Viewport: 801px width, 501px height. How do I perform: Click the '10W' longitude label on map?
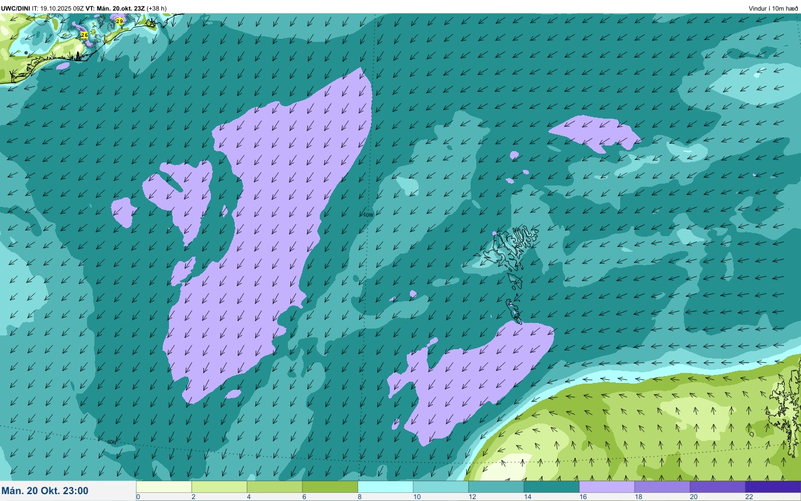pyautogui.click(x=368, y=215)
